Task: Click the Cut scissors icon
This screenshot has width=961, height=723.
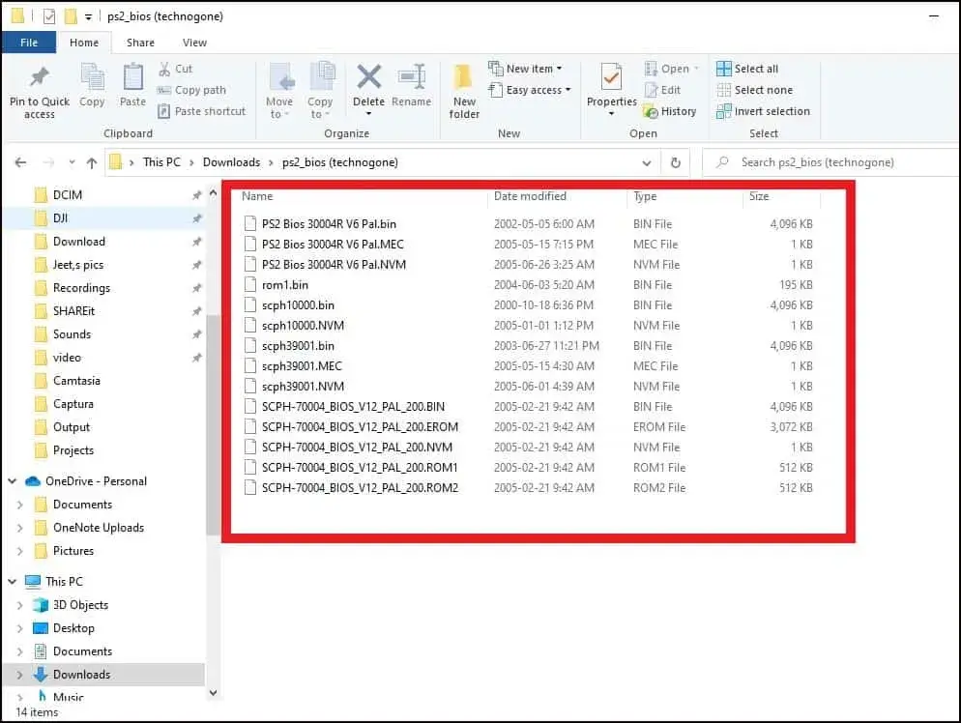Action: (x=164, y=69)
